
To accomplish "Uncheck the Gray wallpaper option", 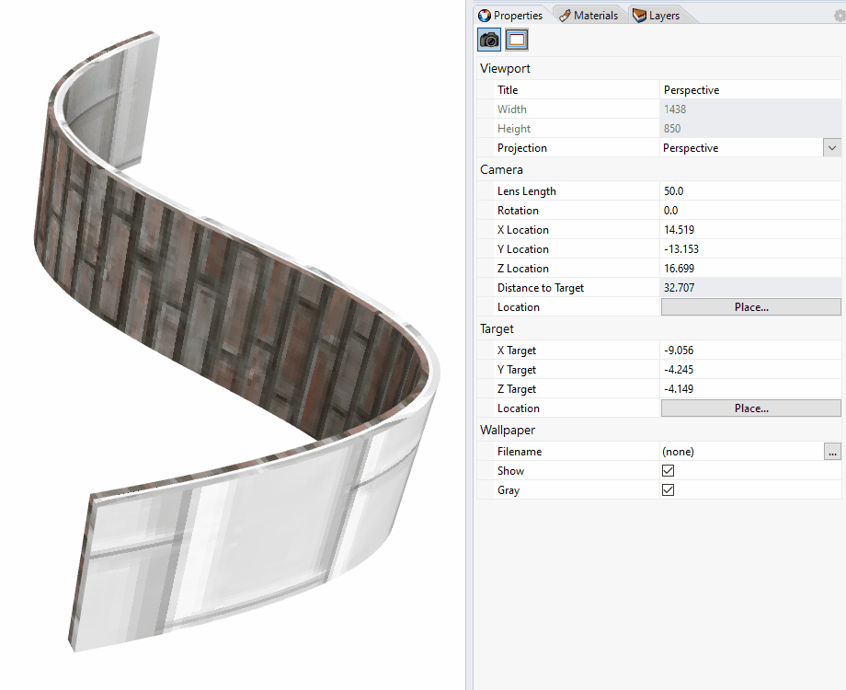I will click(x=668, y=489).
